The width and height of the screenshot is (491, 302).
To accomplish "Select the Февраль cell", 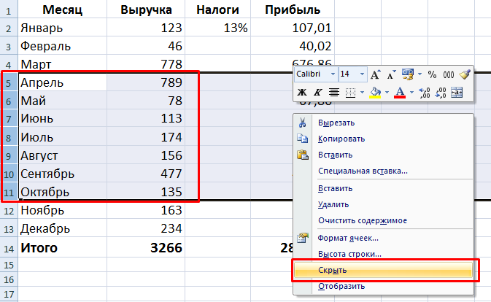I will point(62,46).
